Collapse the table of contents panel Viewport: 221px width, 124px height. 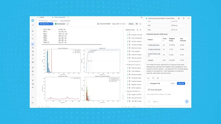pos(141,30)
